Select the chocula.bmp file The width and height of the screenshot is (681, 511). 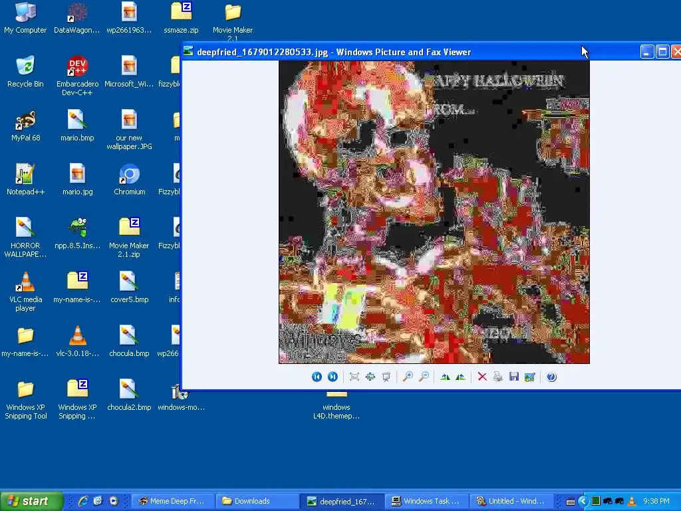[130, 341]
